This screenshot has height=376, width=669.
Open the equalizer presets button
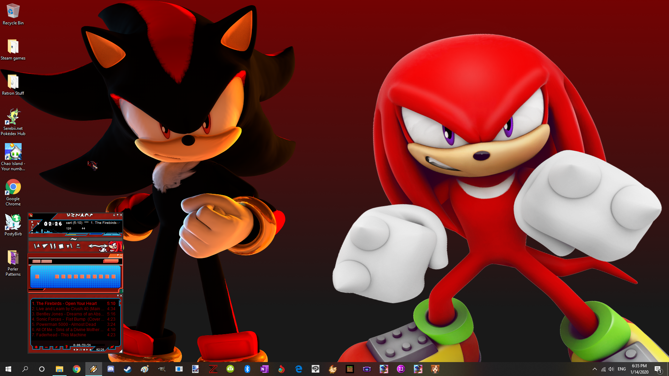coord(111,261)
